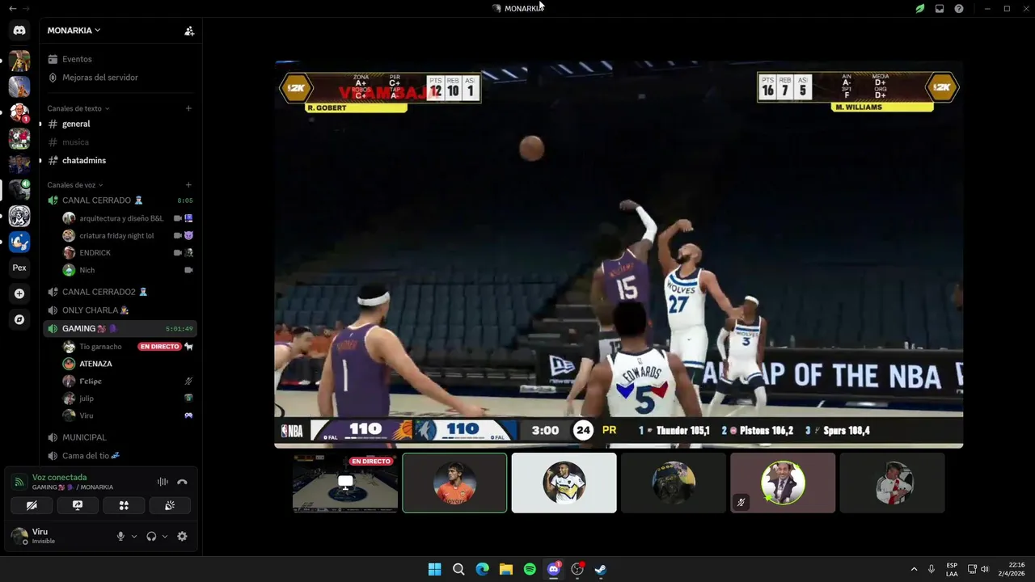Open Steam from the taskbar

click(601, 569)
